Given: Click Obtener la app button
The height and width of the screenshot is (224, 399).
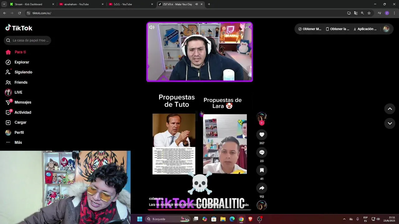Looking at the screenshot, I should pyautogui.click(x=337, y=29).
